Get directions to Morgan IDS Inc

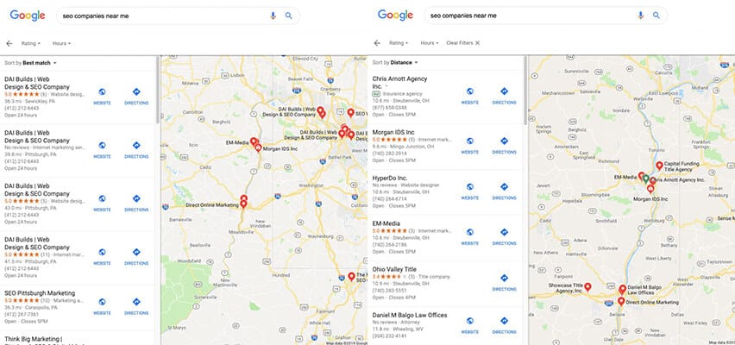pyautogui.click(x=504, y=145)
